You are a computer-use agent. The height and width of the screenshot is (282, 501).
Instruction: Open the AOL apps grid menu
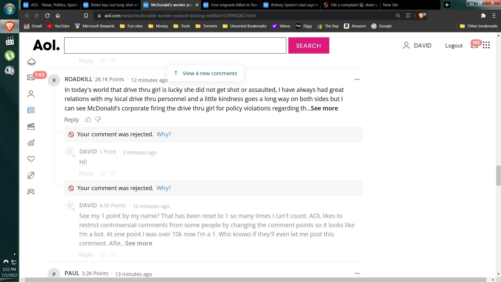click(x=486, y=45)
